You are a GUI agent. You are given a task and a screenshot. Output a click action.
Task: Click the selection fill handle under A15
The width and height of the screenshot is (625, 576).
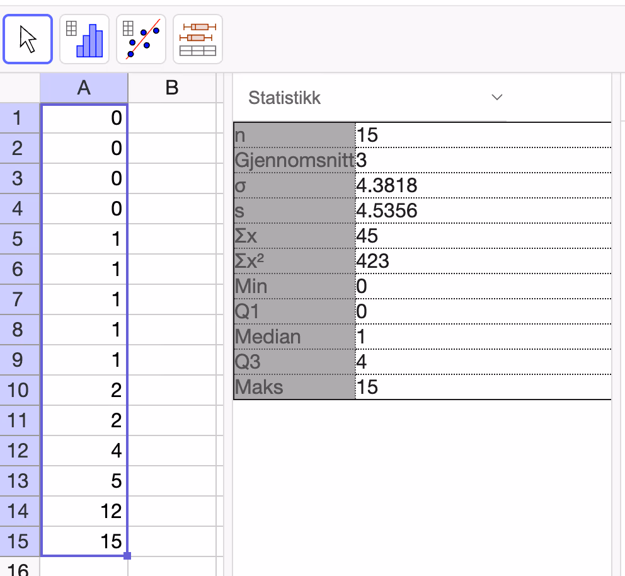click(x=127, y=556)
